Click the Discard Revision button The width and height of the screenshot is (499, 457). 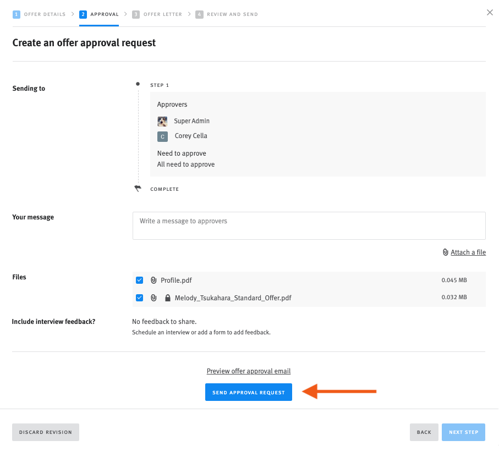point(45,432)
